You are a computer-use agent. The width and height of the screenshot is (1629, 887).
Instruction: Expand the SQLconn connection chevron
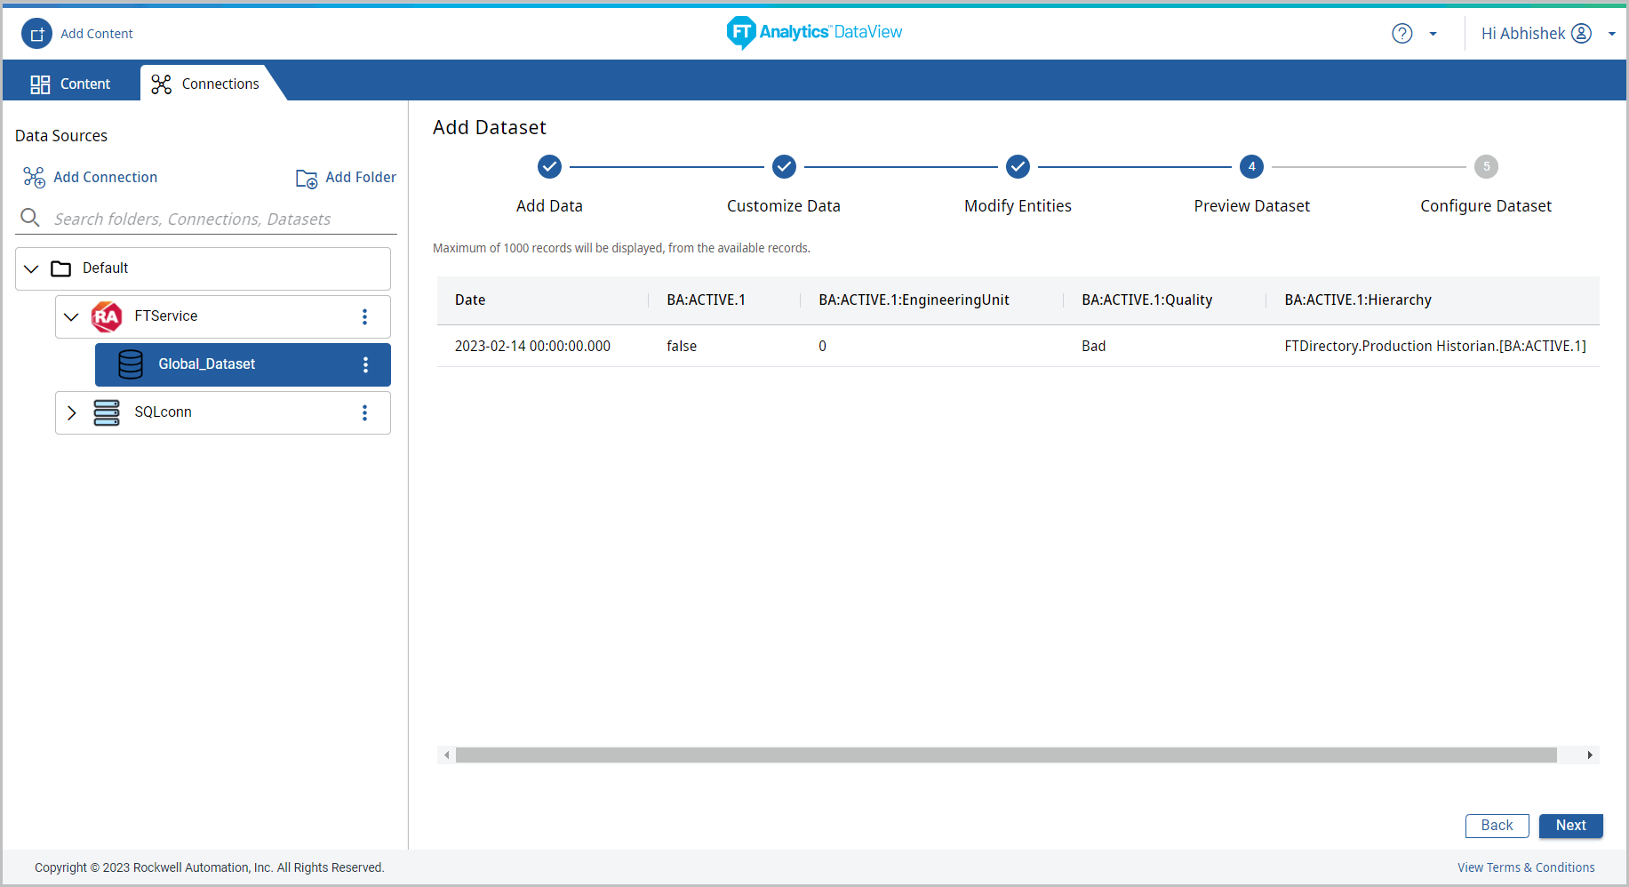(x=72, y=412)
